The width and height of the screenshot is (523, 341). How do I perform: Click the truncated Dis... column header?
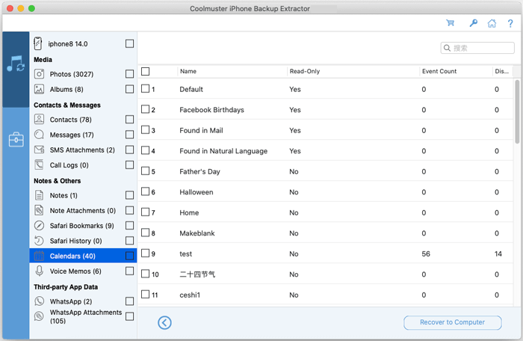click(x=501, y=71)
